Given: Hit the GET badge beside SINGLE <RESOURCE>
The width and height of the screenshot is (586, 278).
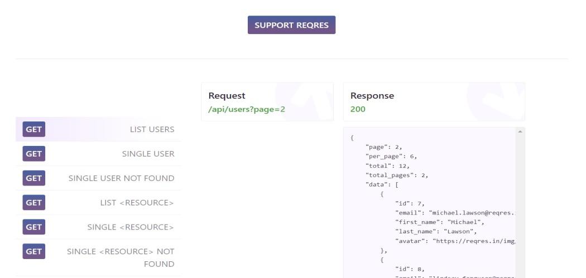Looking at the screenshot, I should click(33, 227).
